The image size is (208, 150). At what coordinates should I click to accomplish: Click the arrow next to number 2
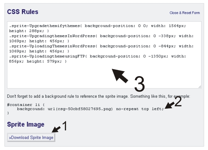[169, 104]
